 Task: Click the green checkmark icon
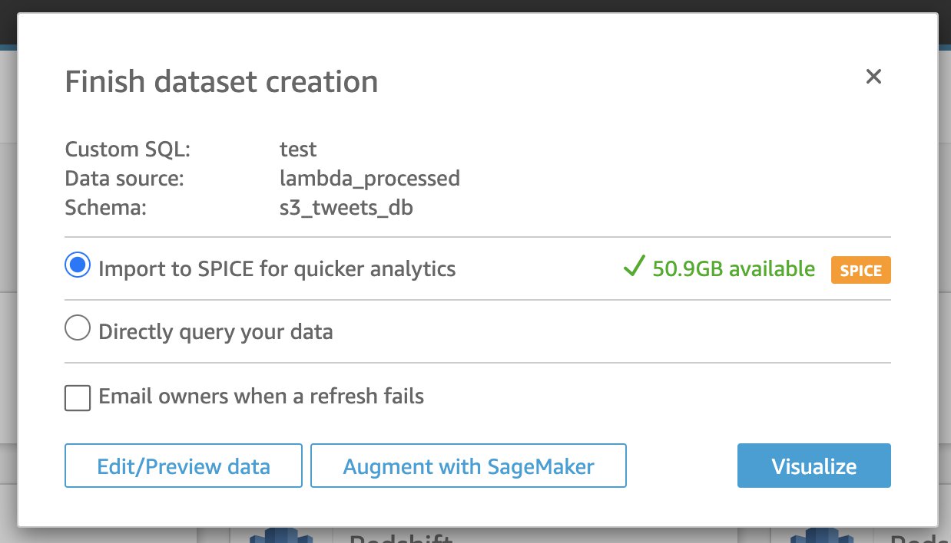pos(634,268)
